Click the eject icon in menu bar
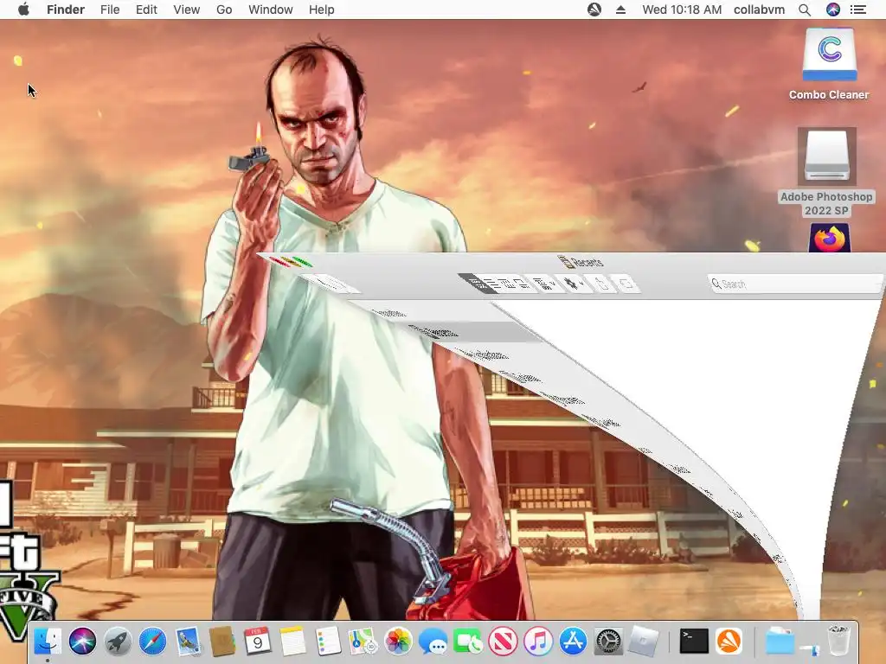 (x=620, y=10)
